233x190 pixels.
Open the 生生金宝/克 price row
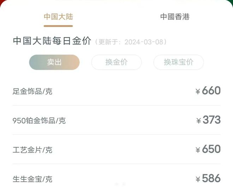(x=116, y=177)
